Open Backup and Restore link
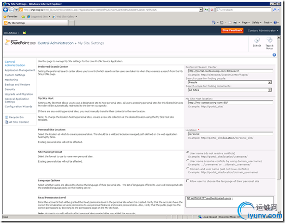This screenshot has width=285, height=223. (x=17, y=84)
